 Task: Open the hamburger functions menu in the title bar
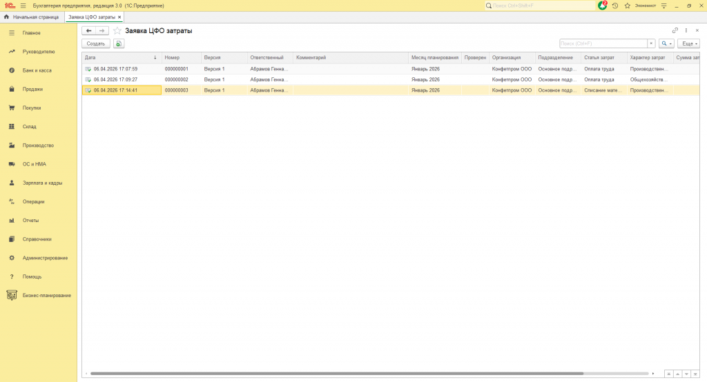(x=23, y=6)
